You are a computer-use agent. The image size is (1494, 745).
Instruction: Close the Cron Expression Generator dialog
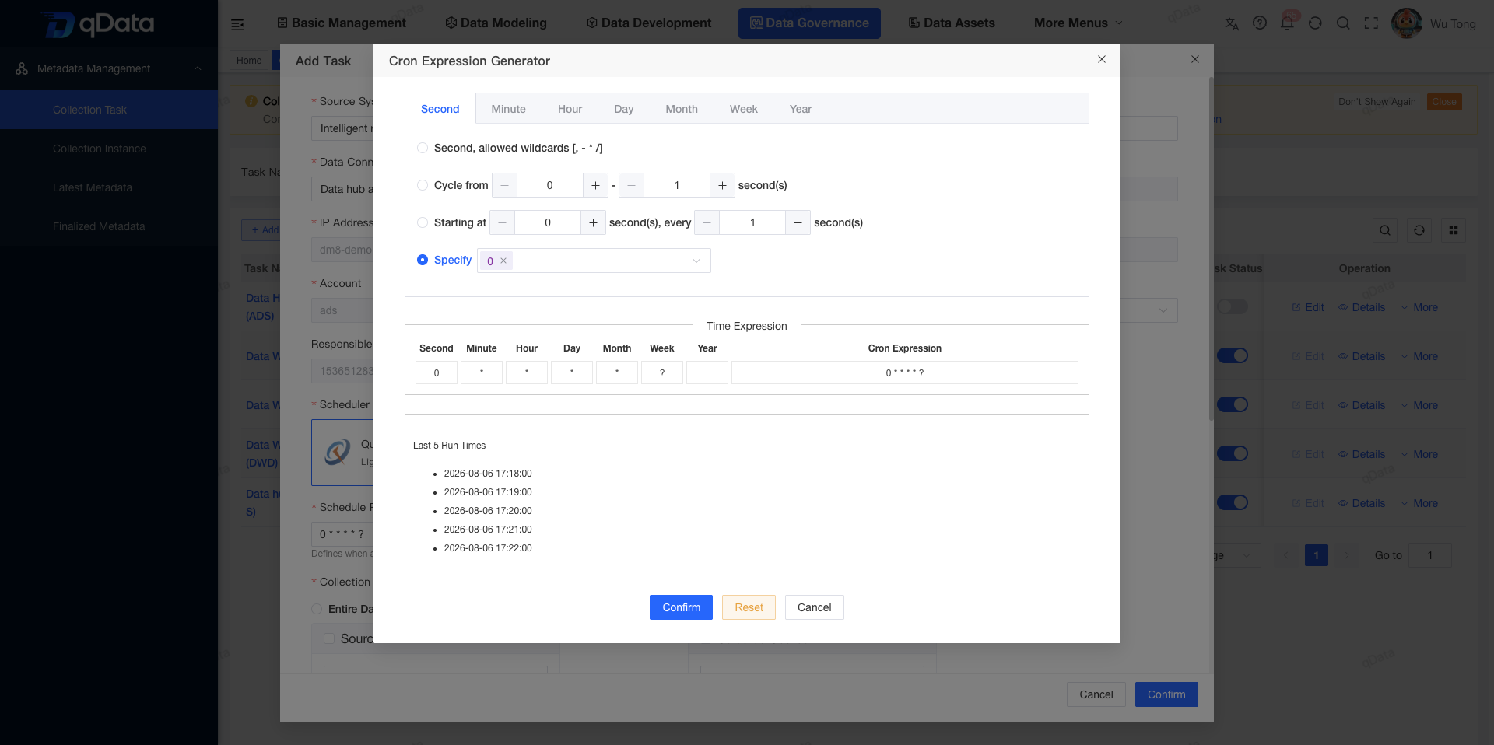coord(1102,59)
